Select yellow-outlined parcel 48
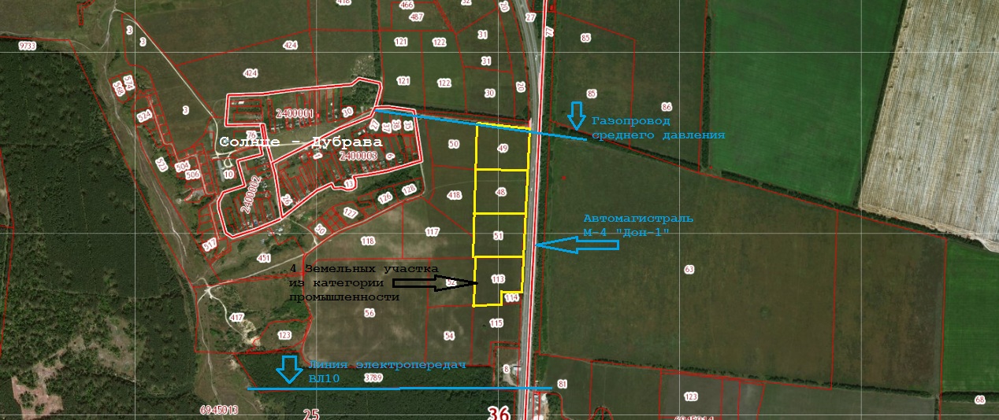The width and height of the screenshot is (999, 420). pos(501,192)
